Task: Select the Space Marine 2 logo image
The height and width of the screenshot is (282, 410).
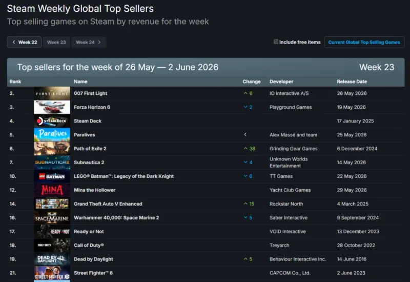Action: 52,217
